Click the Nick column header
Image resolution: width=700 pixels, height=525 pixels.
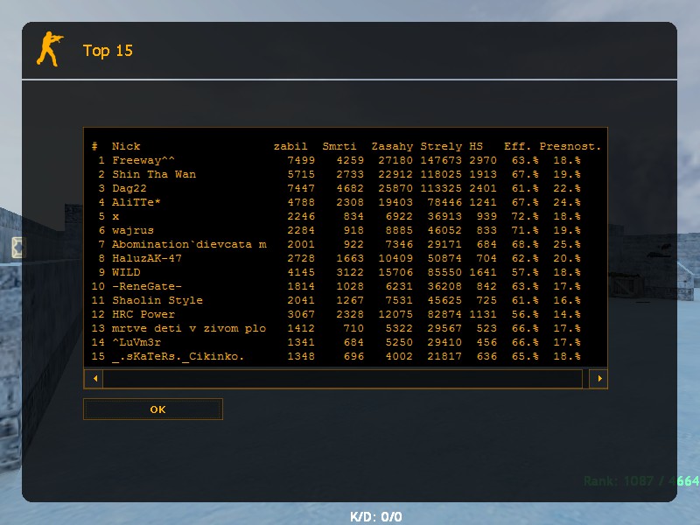point(126,146)
